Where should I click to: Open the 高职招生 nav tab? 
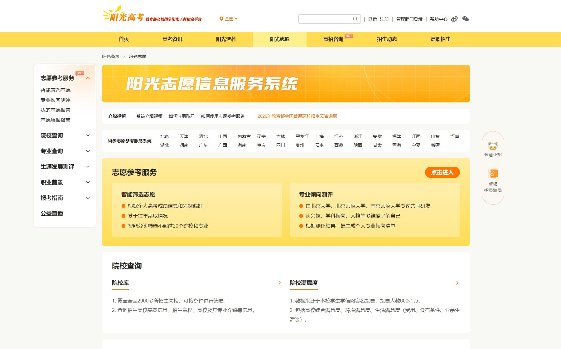tap(441, 39)
